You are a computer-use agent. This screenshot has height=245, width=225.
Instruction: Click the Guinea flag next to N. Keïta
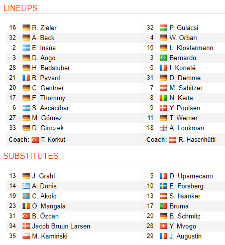click(163, 98)
